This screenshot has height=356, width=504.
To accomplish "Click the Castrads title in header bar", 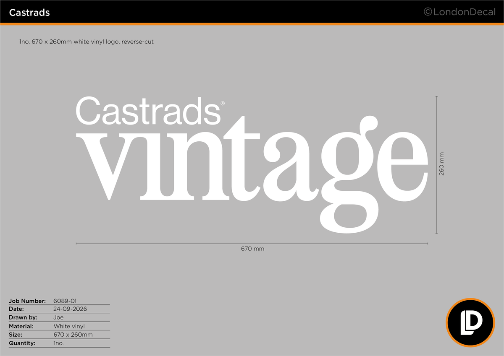I will [x=29, y=13].
